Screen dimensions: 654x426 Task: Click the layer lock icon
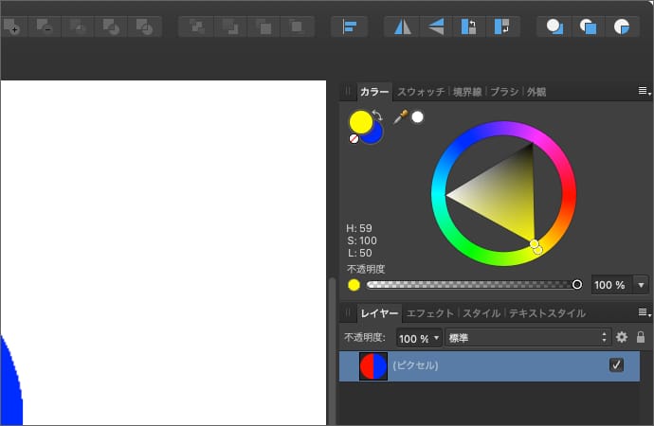click(641, 337)
